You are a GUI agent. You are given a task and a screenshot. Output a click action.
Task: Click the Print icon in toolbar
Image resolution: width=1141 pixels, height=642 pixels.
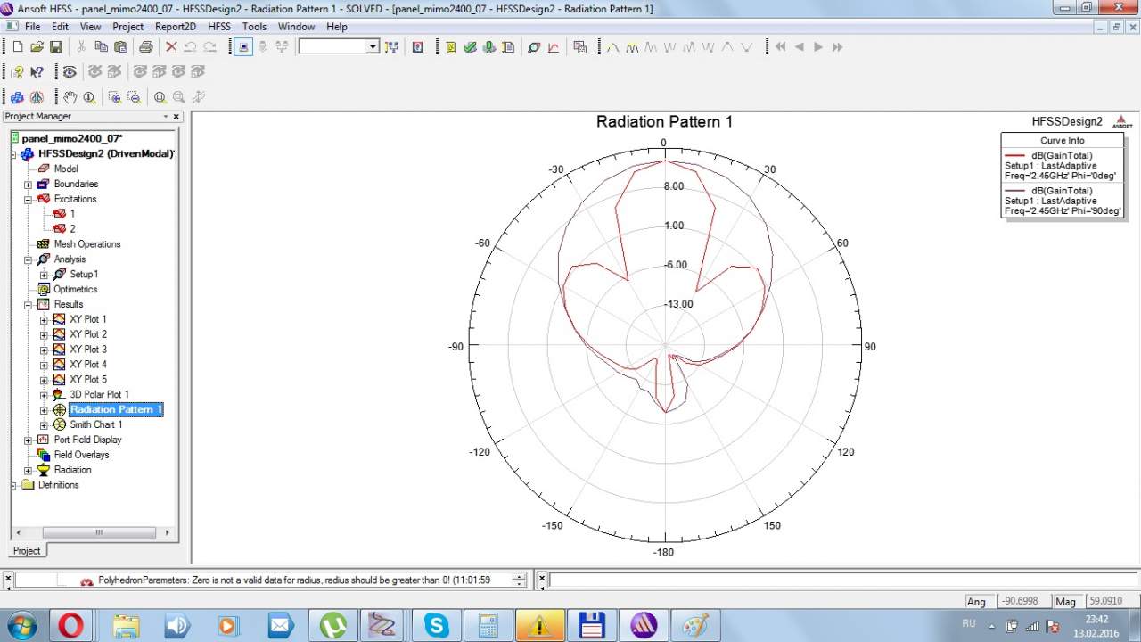(x=145, y=47)
